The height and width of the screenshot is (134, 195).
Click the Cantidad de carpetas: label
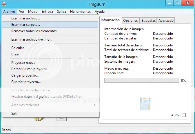point(121,38)
